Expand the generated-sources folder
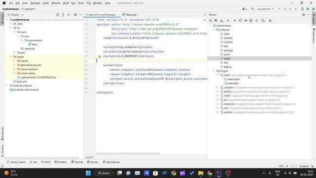The image size is (316, 178). tap(14, 65)
